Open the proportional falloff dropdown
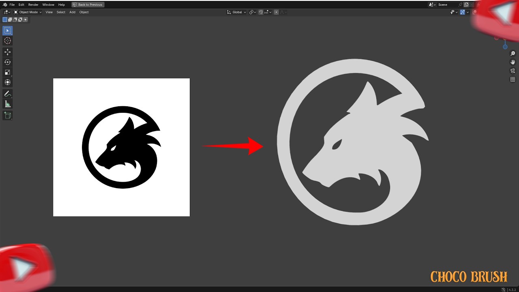 (283, 12)
